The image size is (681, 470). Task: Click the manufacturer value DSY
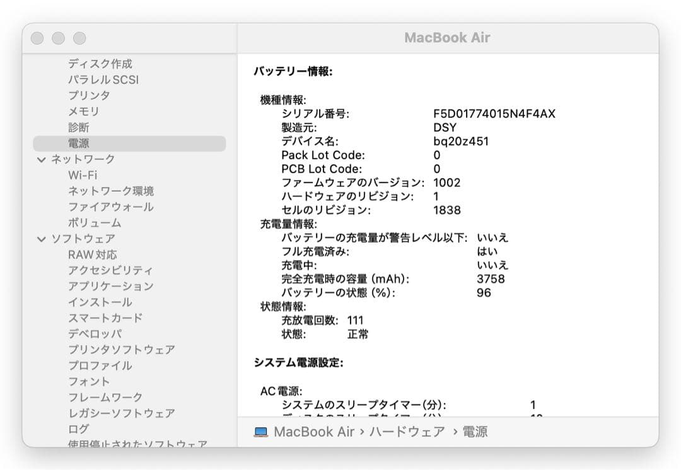[445, 128]
